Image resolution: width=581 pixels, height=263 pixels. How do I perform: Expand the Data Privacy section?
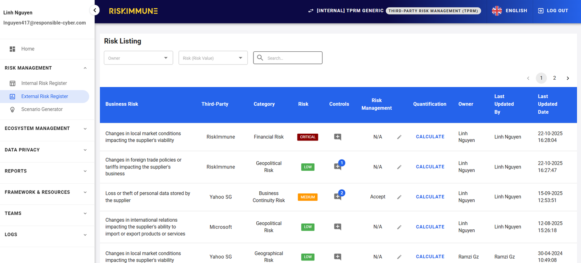(x=45, y=150)
